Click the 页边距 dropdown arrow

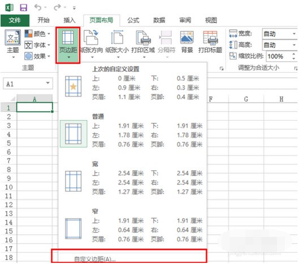[69, 57]
